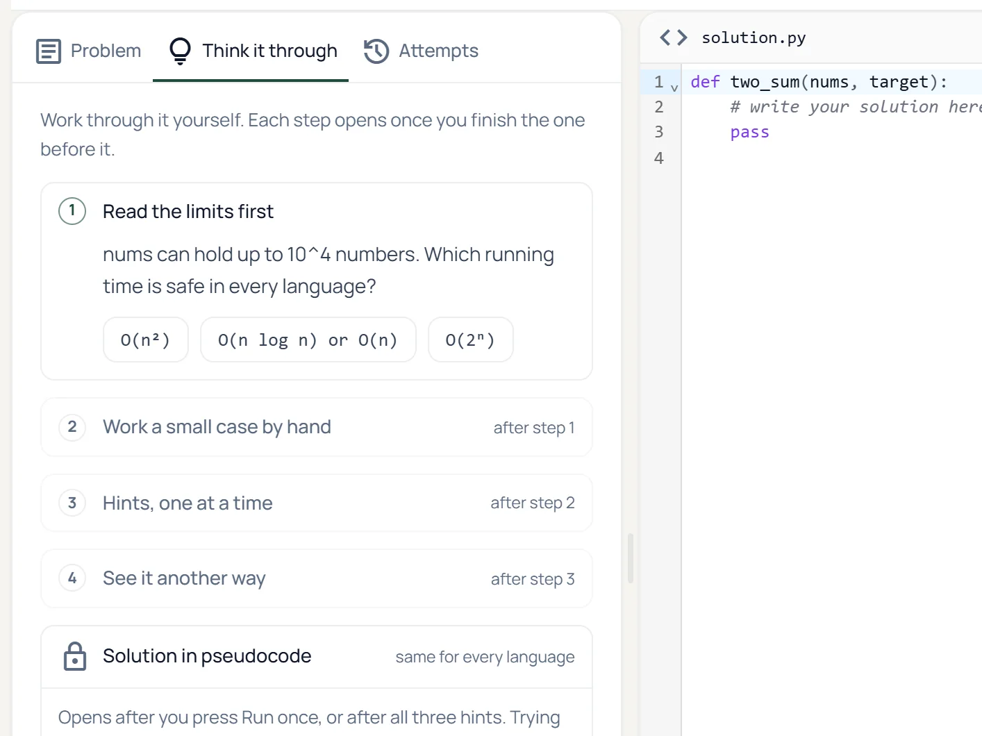Choose the O(n²) answer
The height and width of the screenshot is (736, 982).
[146, 340]
